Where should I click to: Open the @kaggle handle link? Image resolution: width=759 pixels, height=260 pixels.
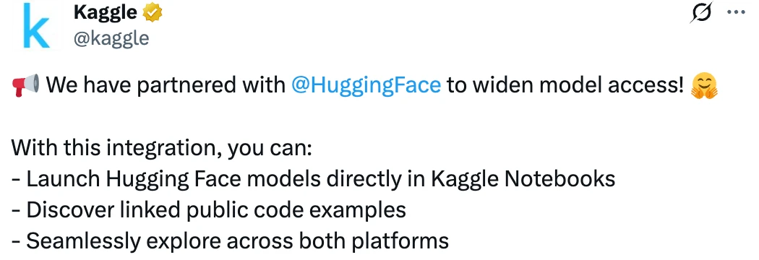click(x=111, y=38)
